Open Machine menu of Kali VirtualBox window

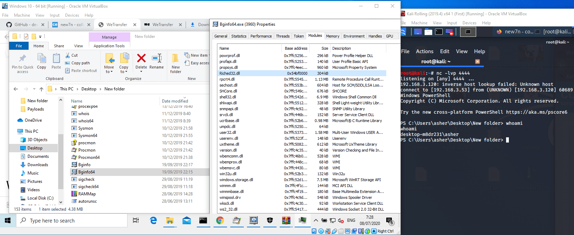pyautogui.click(x=419, y=23)
